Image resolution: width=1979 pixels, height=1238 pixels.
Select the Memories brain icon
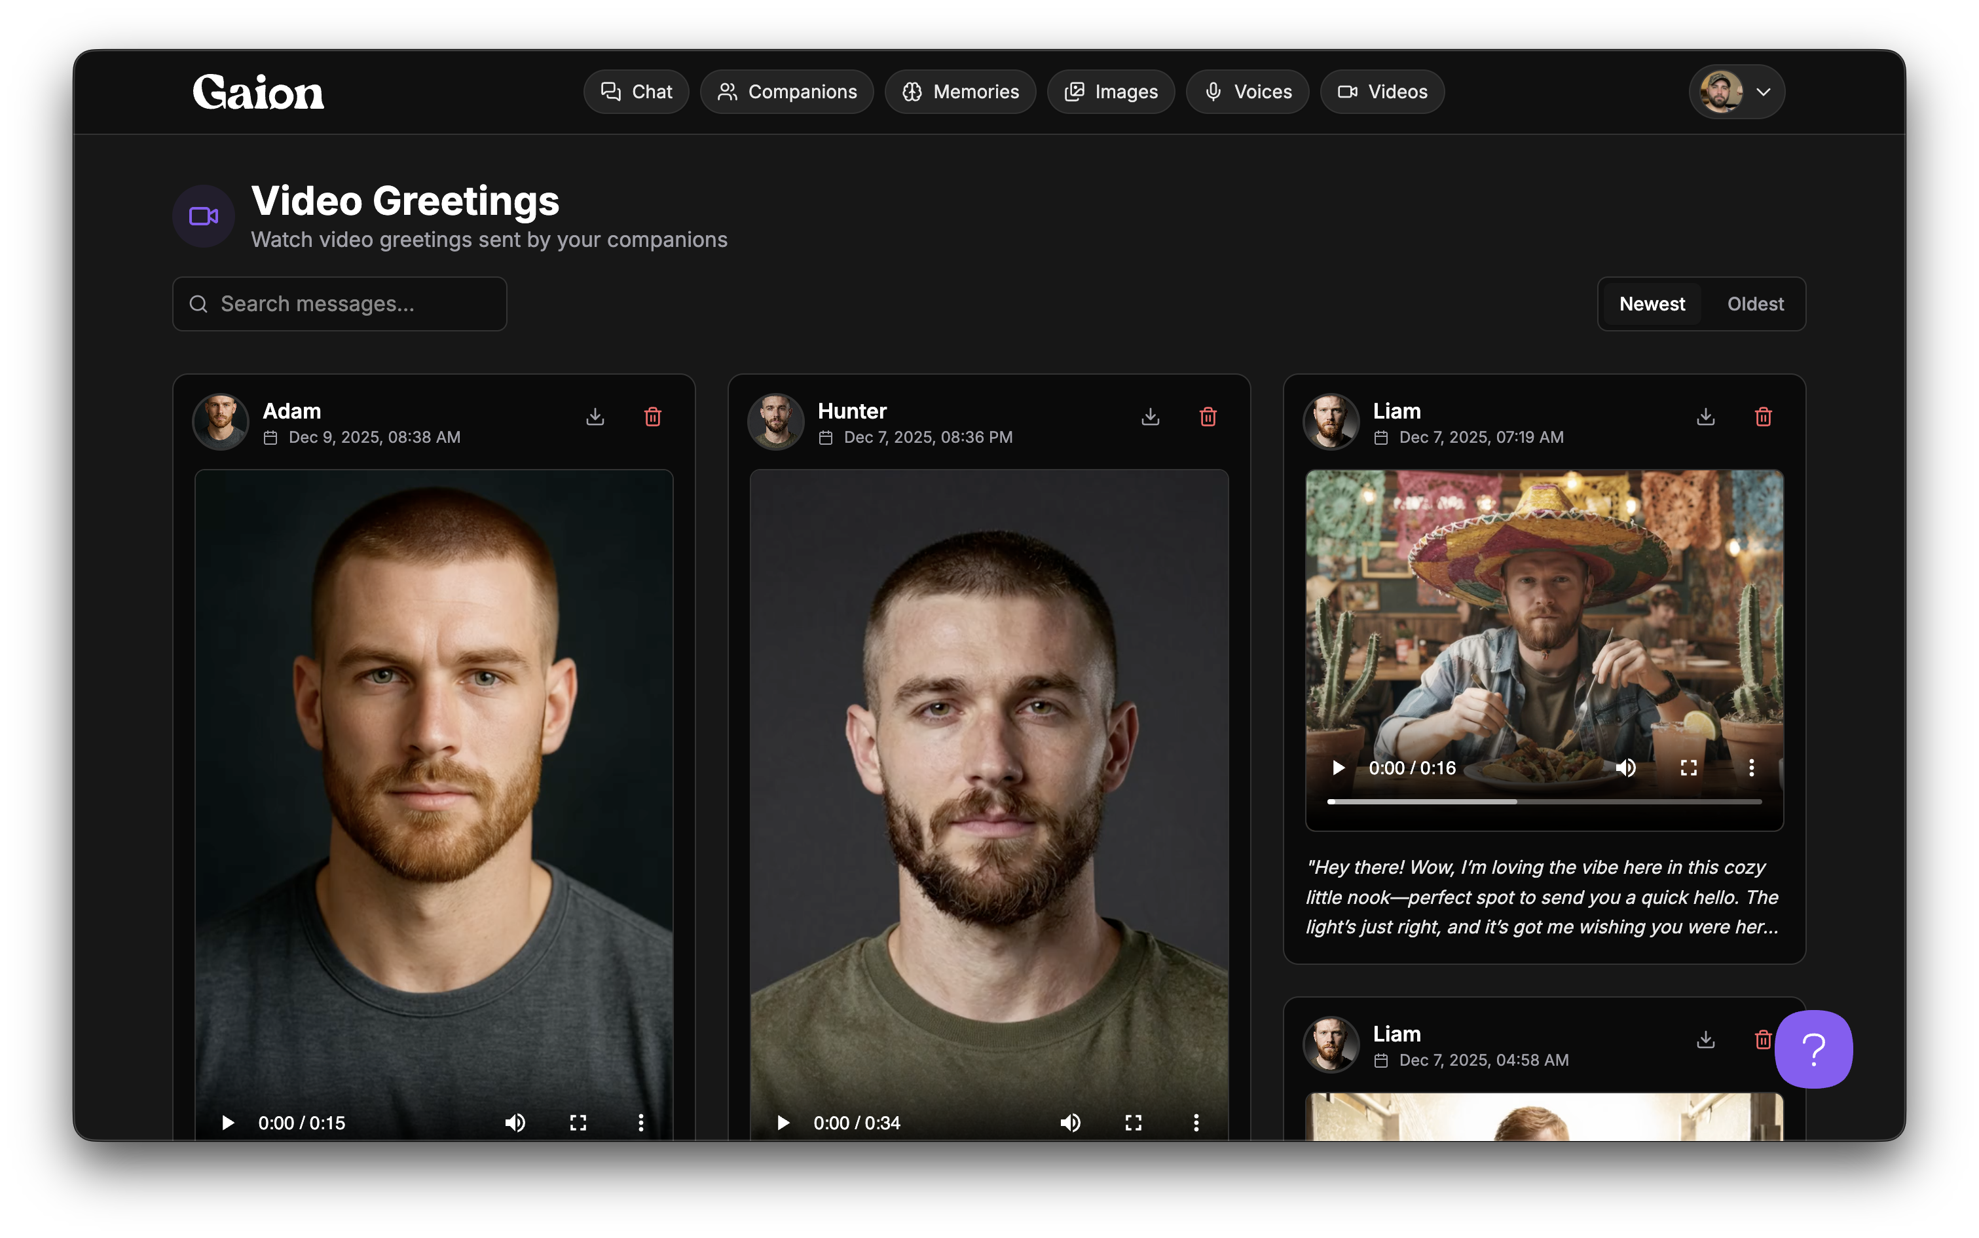[913, 92]
